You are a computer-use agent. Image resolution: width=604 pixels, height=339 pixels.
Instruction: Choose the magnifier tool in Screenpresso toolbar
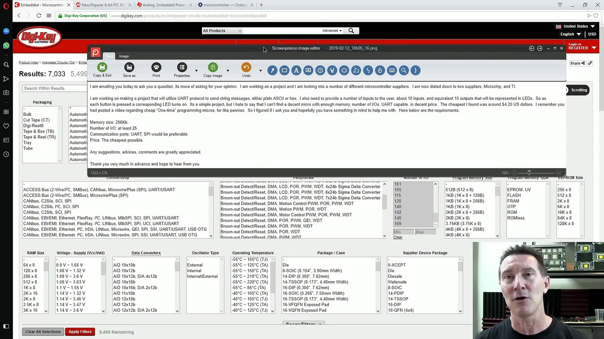pyautogui.click(x=403, y=70)
